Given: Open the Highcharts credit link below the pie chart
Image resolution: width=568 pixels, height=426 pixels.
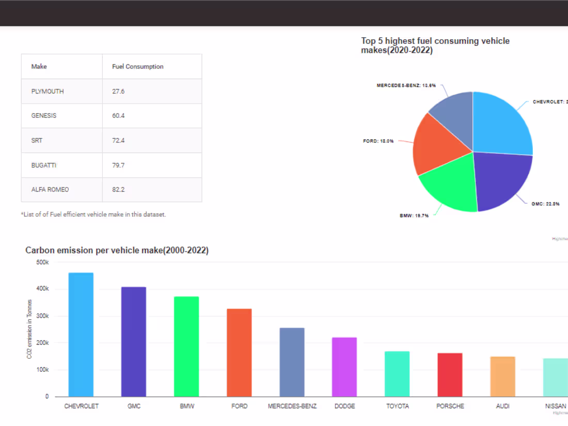Looking at the screenshot, I should coord(560,238).
